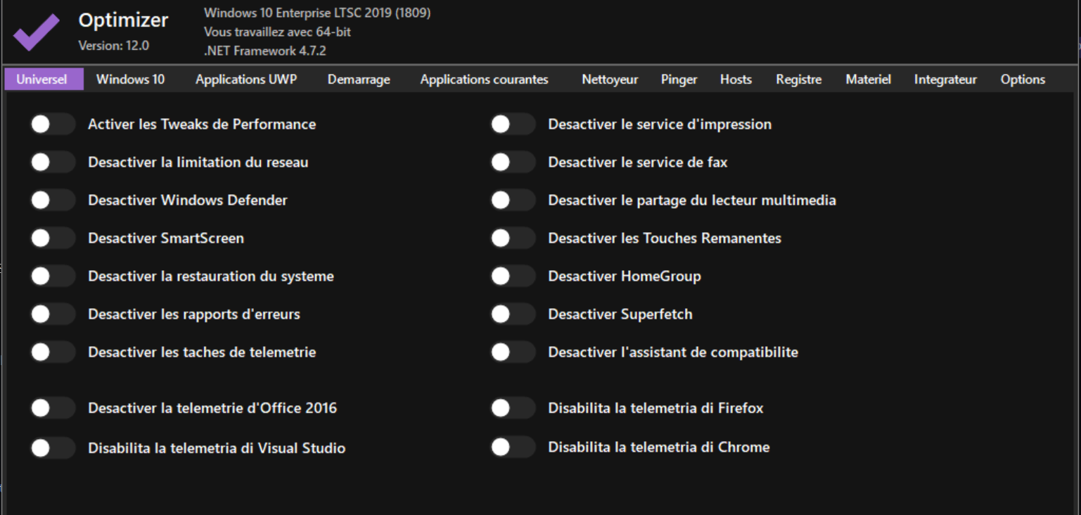Open the Nettoyeur tab
The width and height of the screenshot is (1081, 515).
coord(610,80)
